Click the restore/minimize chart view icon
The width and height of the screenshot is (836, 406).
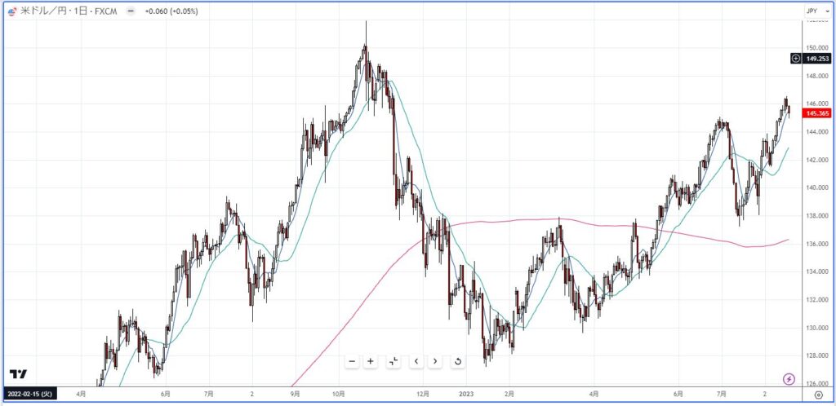pos(394,361)
